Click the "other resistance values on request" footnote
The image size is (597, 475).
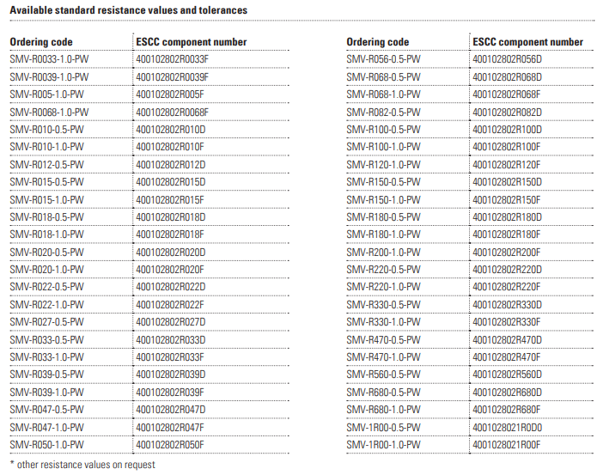click(x=74, y=465)
